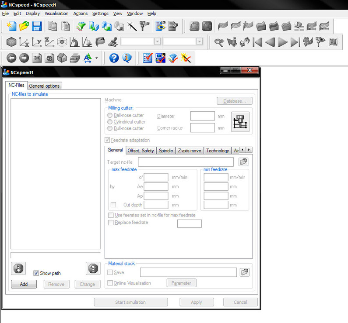Viewport: 348px width, 323px height.
Task: Click the Paste clipboard icon
Action: (65, 26)
